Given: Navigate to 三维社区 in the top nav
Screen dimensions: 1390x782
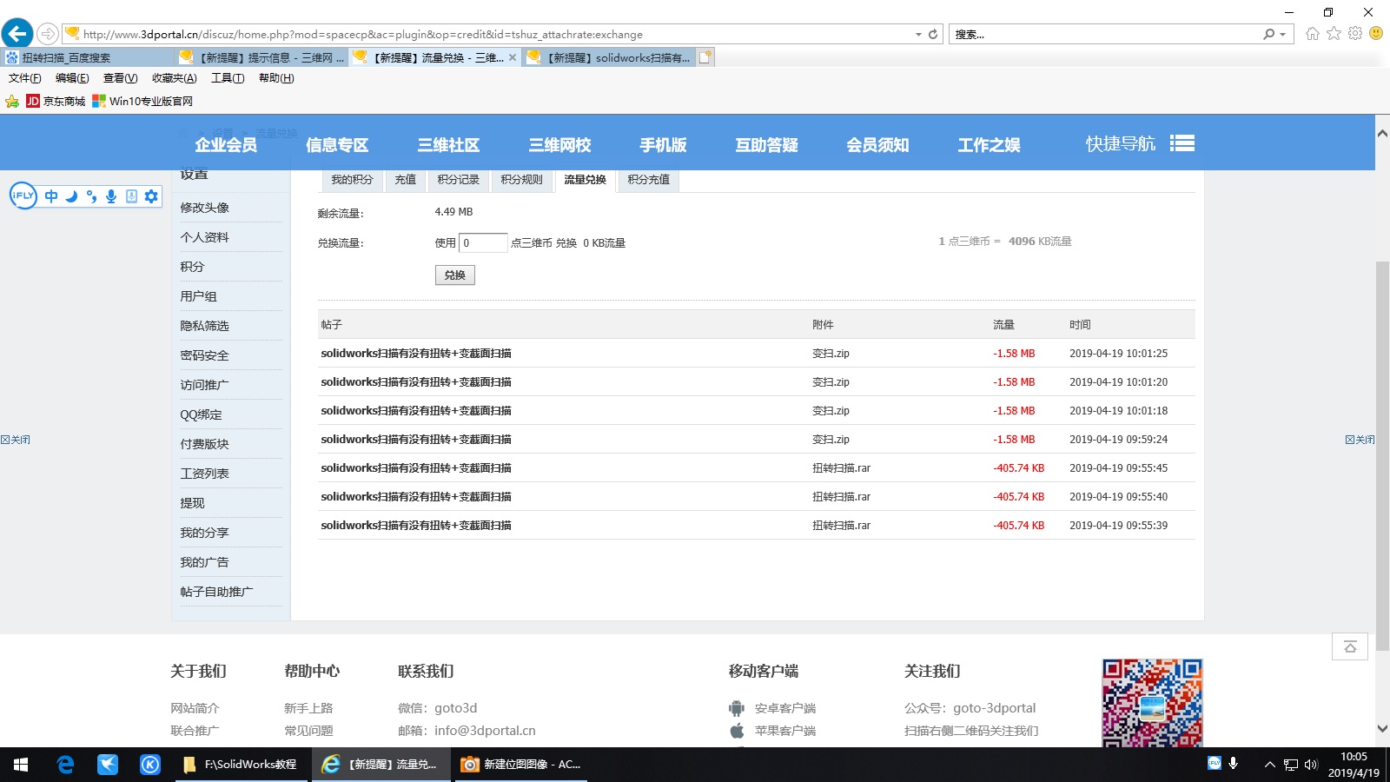Looking at the screenshot, I should (448, 145).
